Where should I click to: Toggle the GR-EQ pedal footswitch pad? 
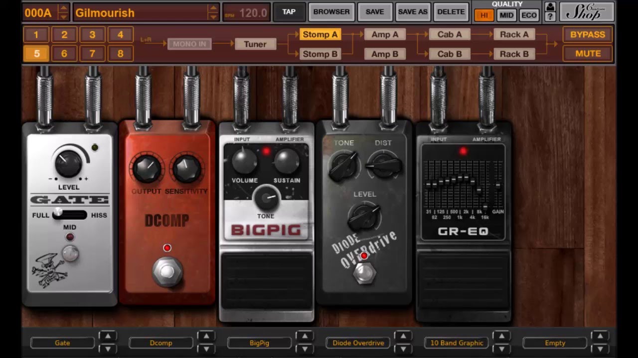(x=464, y=281)
